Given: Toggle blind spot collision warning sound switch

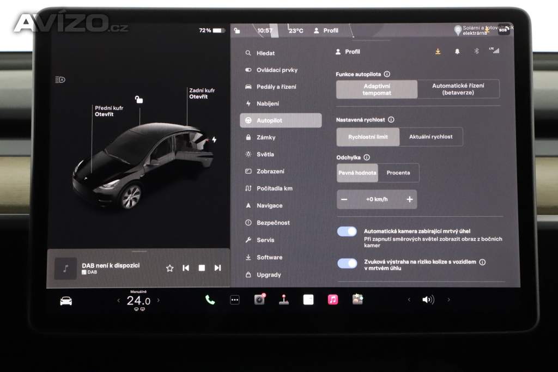Looking at the screenshot, I should [x=347, y=263].
